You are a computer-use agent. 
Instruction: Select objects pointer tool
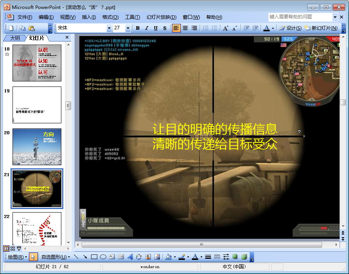click(33, 257)
